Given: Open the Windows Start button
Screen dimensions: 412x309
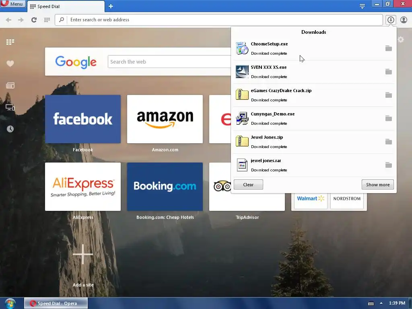Looking at the screenshot, I should tap(10, 303).
